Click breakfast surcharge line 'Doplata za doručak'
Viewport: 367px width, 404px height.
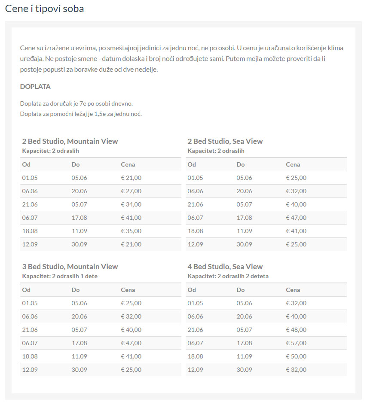(76, 104)
